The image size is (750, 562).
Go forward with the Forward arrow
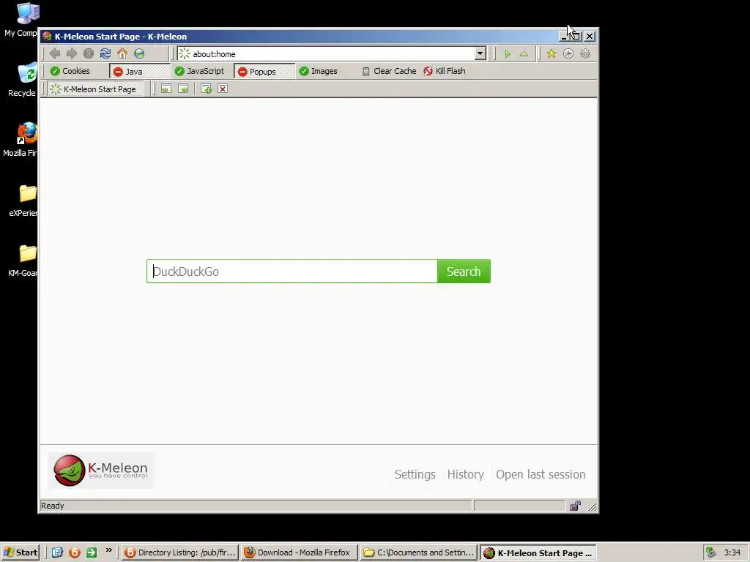(x=72, y=53)
